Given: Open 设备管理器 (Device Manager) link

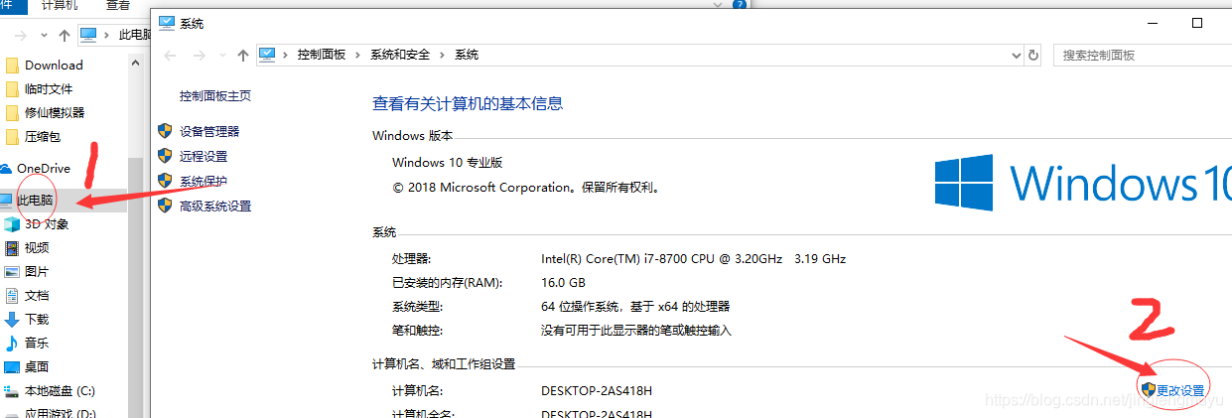Looking at the screenshot, I should pyautogui.click(x=209, y=131).
